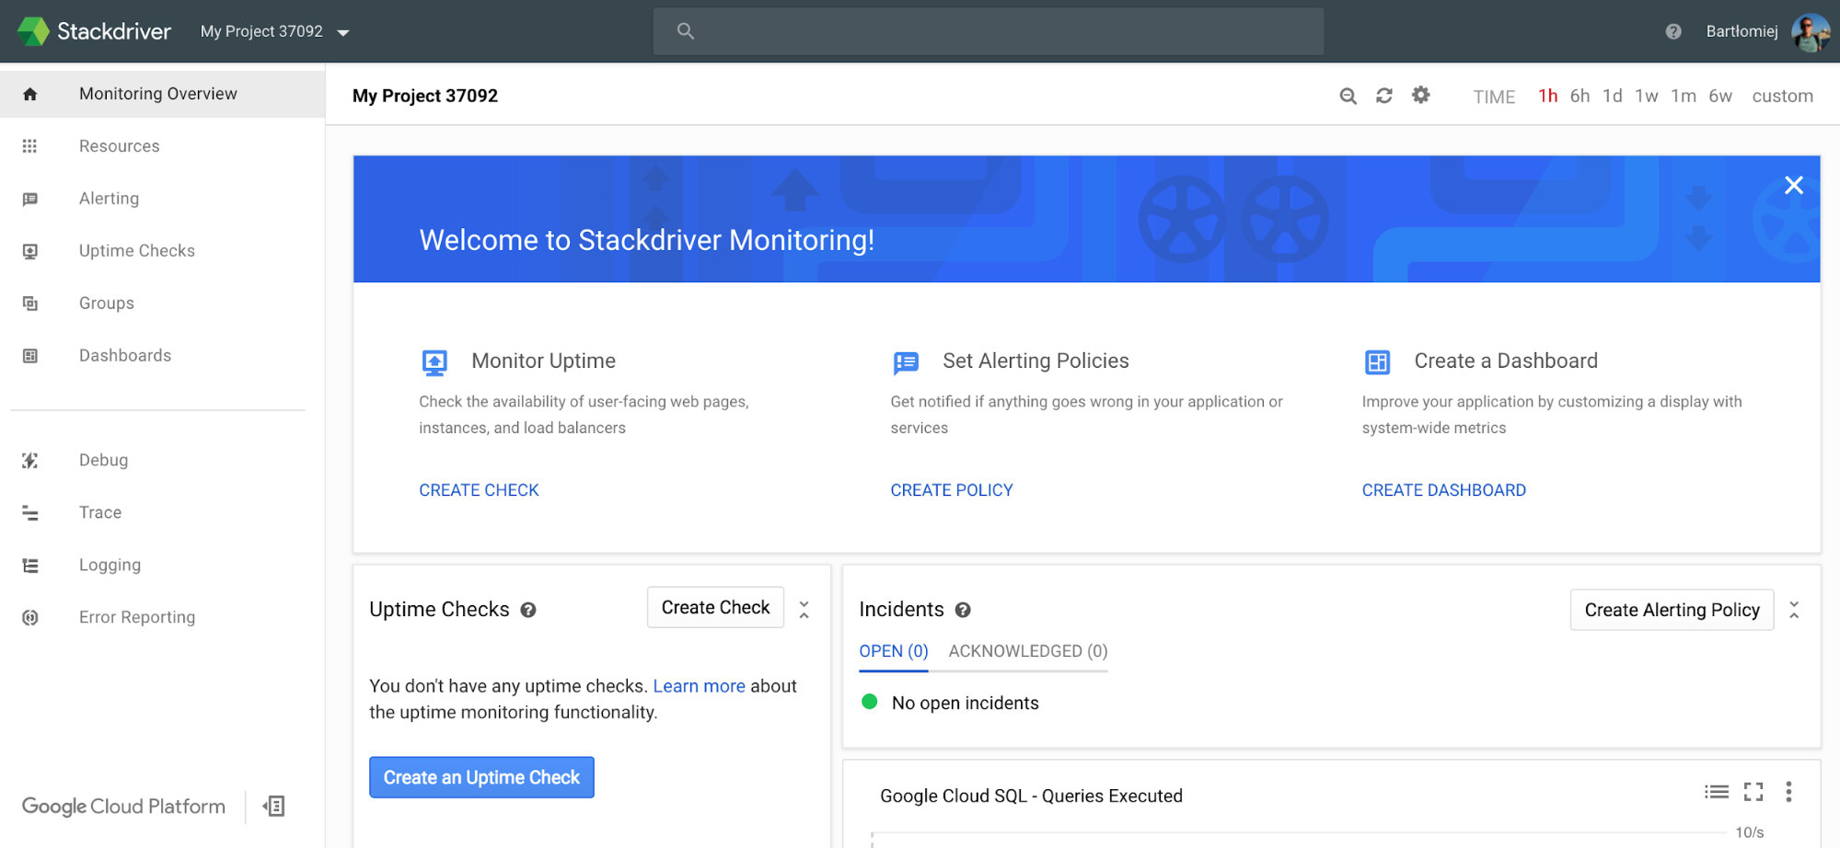Click the Logging sidebar icon

29,565
